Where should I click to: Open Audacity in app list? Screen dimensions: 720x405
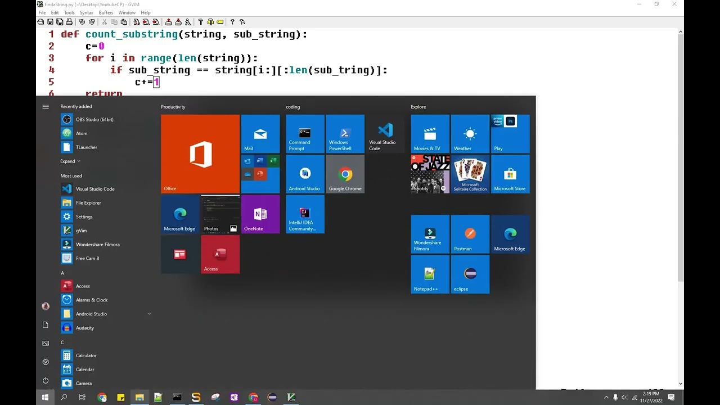pos(106,328)
